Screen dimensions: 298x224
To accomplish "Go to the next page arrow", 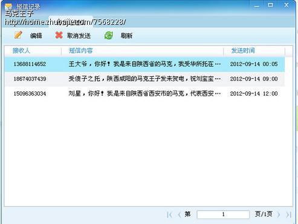I will 279,215.
